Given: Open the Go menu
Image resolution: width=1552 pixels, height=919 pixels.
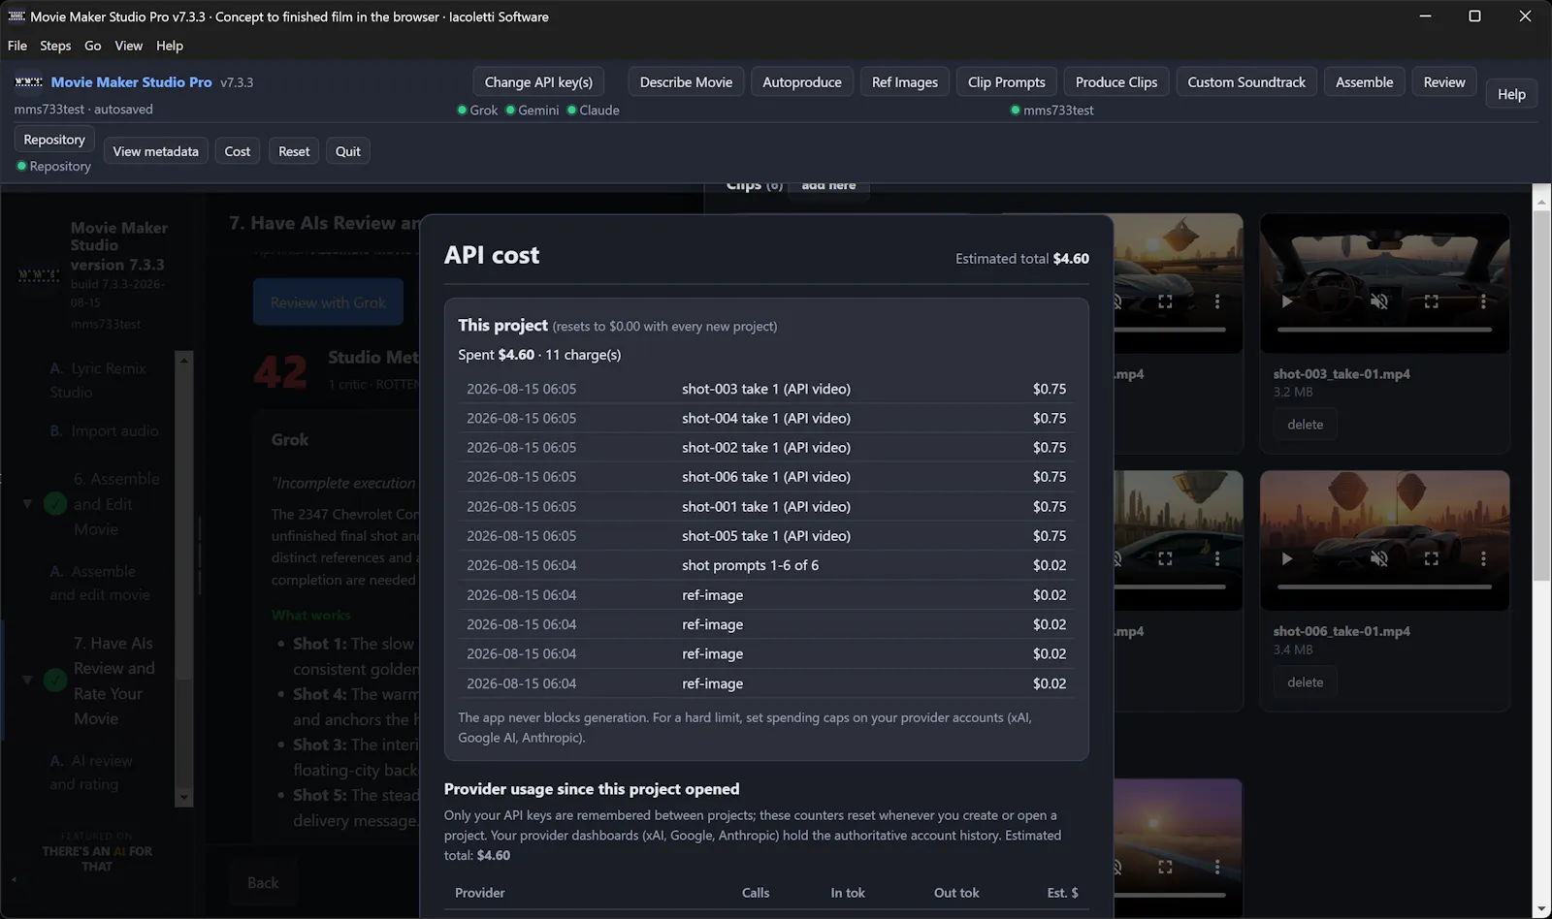Looking at the screenshot, I should click(x=93, y=46).
